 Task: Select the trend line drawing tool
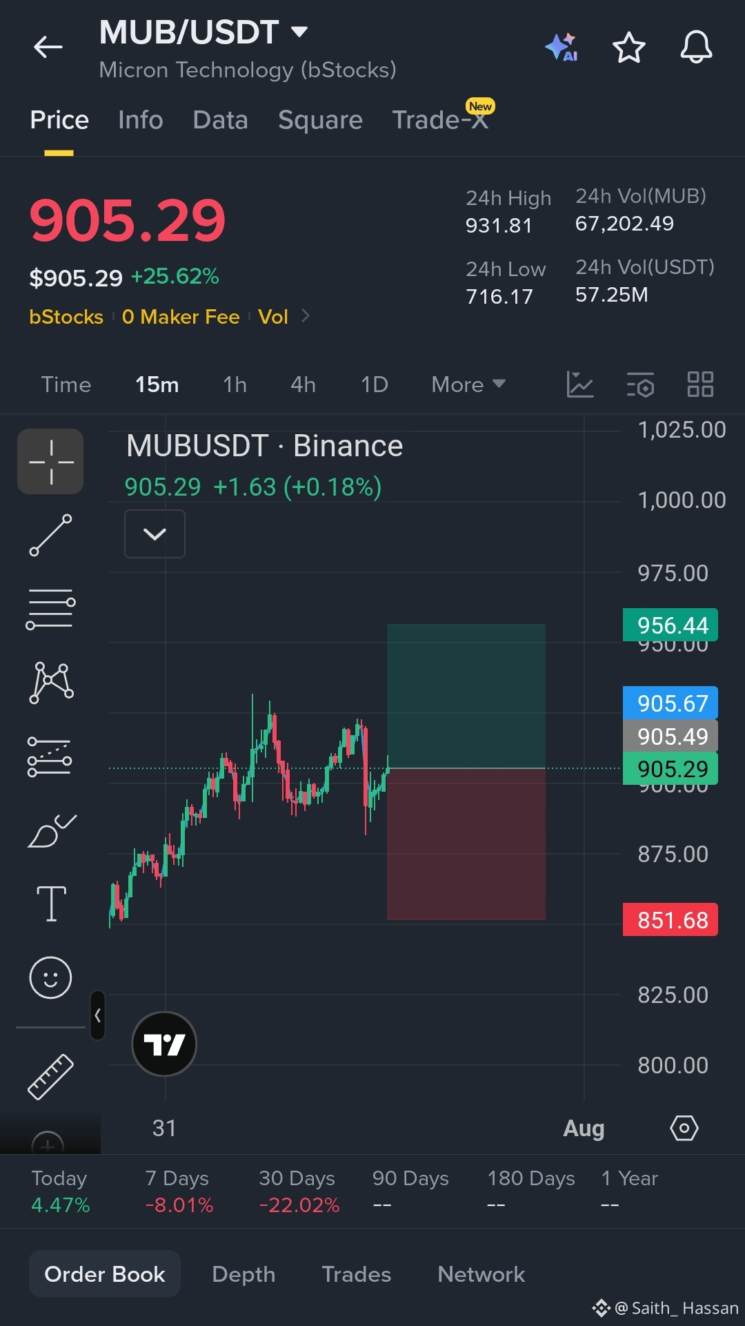50,535
